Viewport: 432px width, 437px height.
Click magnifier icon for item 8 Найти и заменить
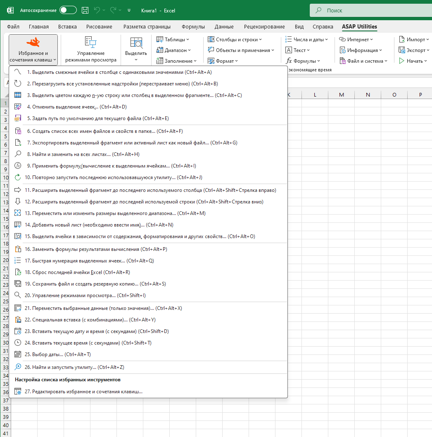coord(18,154)
